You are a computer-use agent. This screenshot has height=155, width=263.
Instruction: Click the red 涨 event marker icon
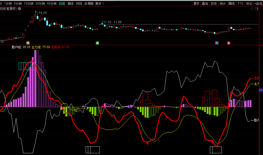coord(229,43)
